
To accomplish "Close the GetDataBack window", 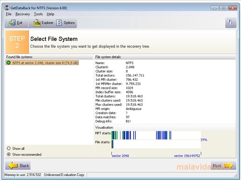I will point(232,8).
